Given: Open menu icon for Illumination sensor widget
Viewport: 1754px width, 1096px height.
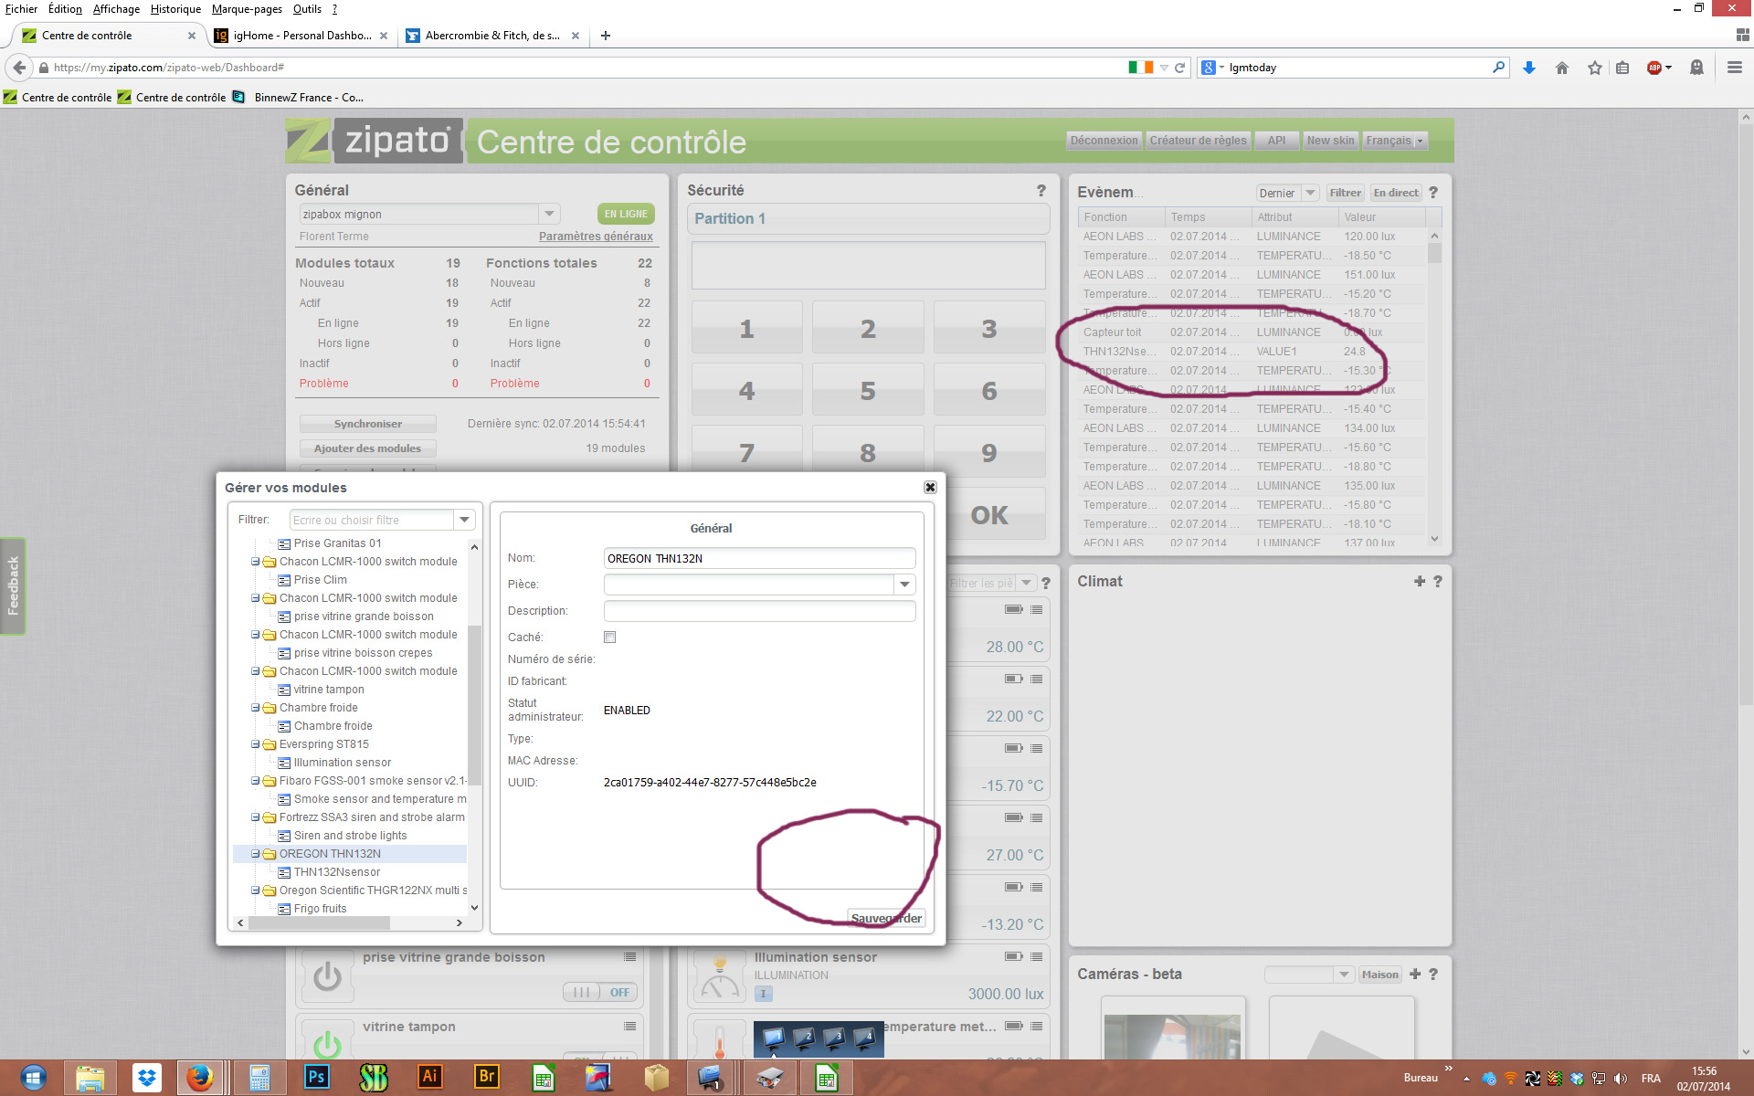Looking at the screenshot, I should pos(1036,956).
